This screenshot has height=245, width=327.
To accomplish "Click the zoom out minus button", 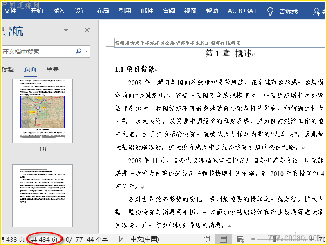I will click(x=253, y=239).
